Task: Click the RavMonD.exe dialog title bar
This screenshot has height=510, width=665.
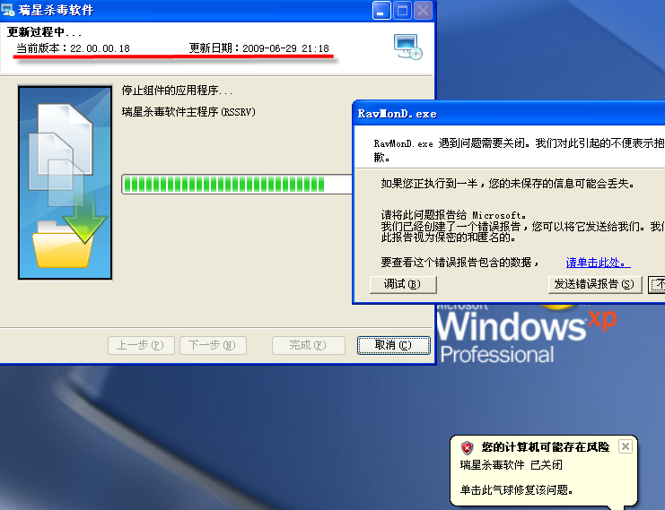Action: click(x=509, y=113)
